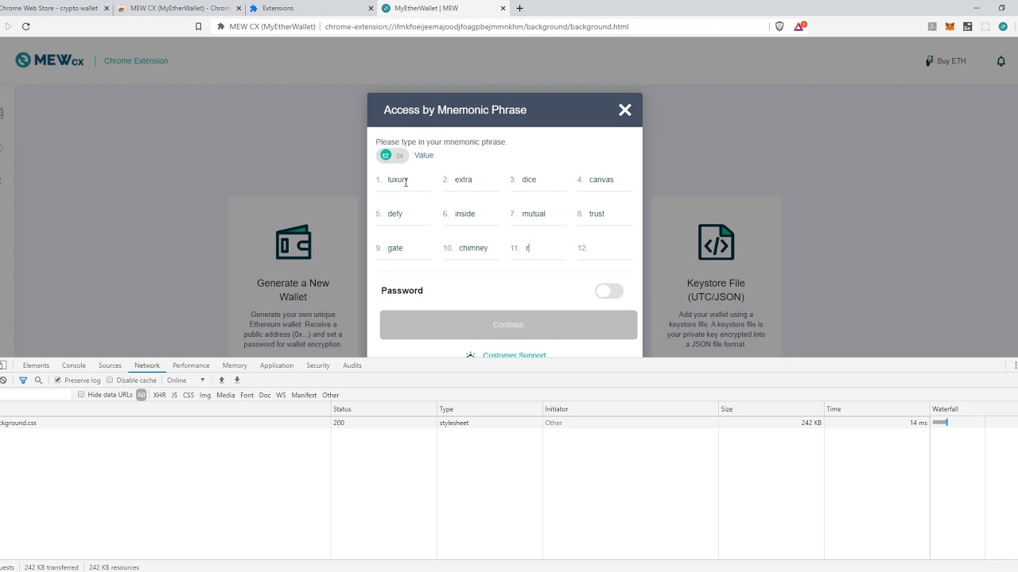Clear the network log icon
1018x572 pixels.
(x=3, y=381)
